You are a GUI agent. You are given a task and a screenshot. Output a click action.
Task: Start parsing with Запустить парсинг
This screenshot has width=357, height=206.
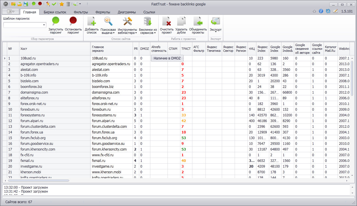[55, 25]
